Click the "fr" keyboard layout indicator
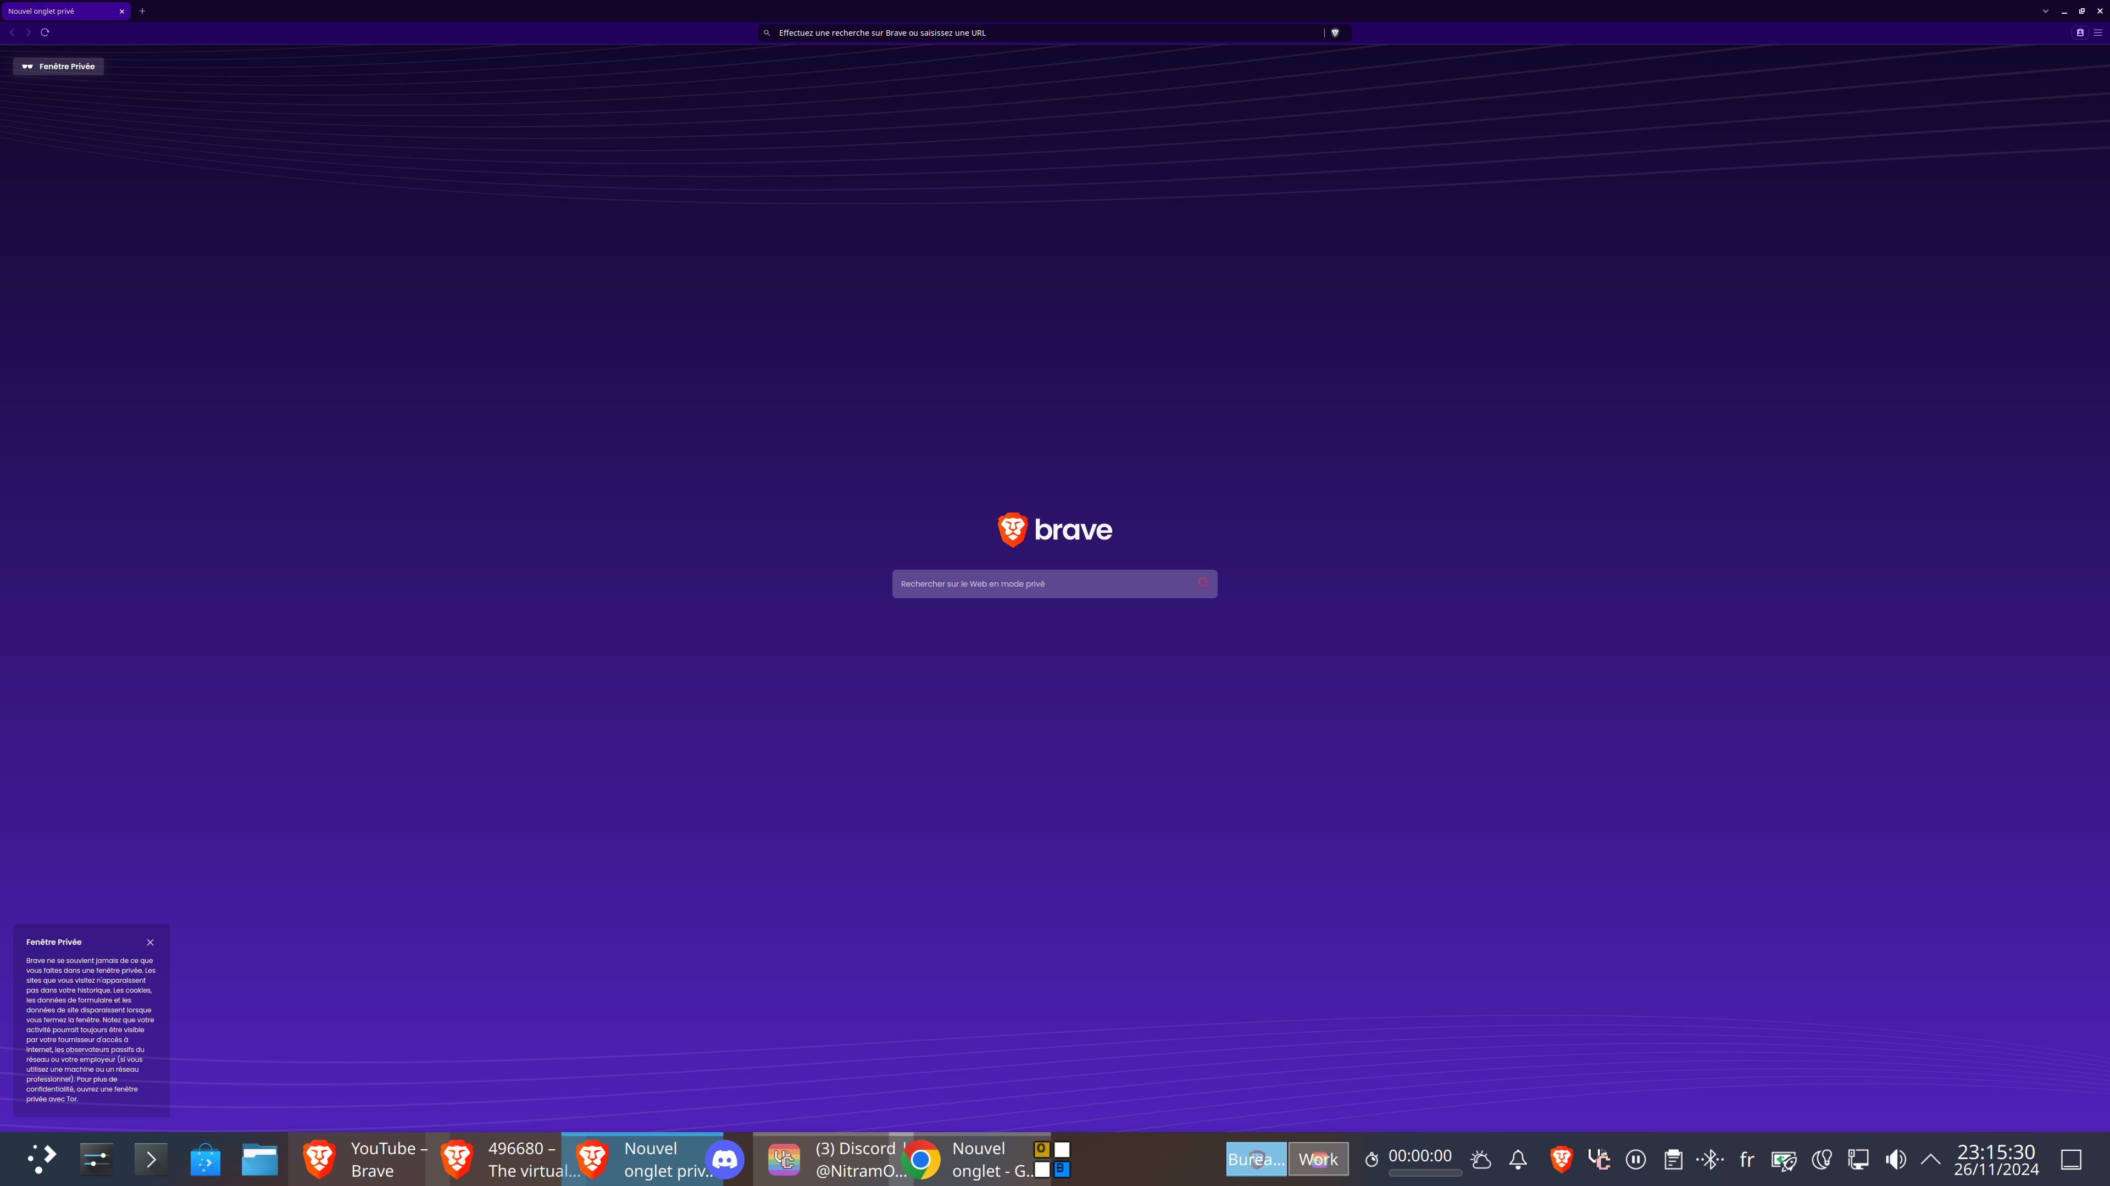 [x=1747, y=1160]
